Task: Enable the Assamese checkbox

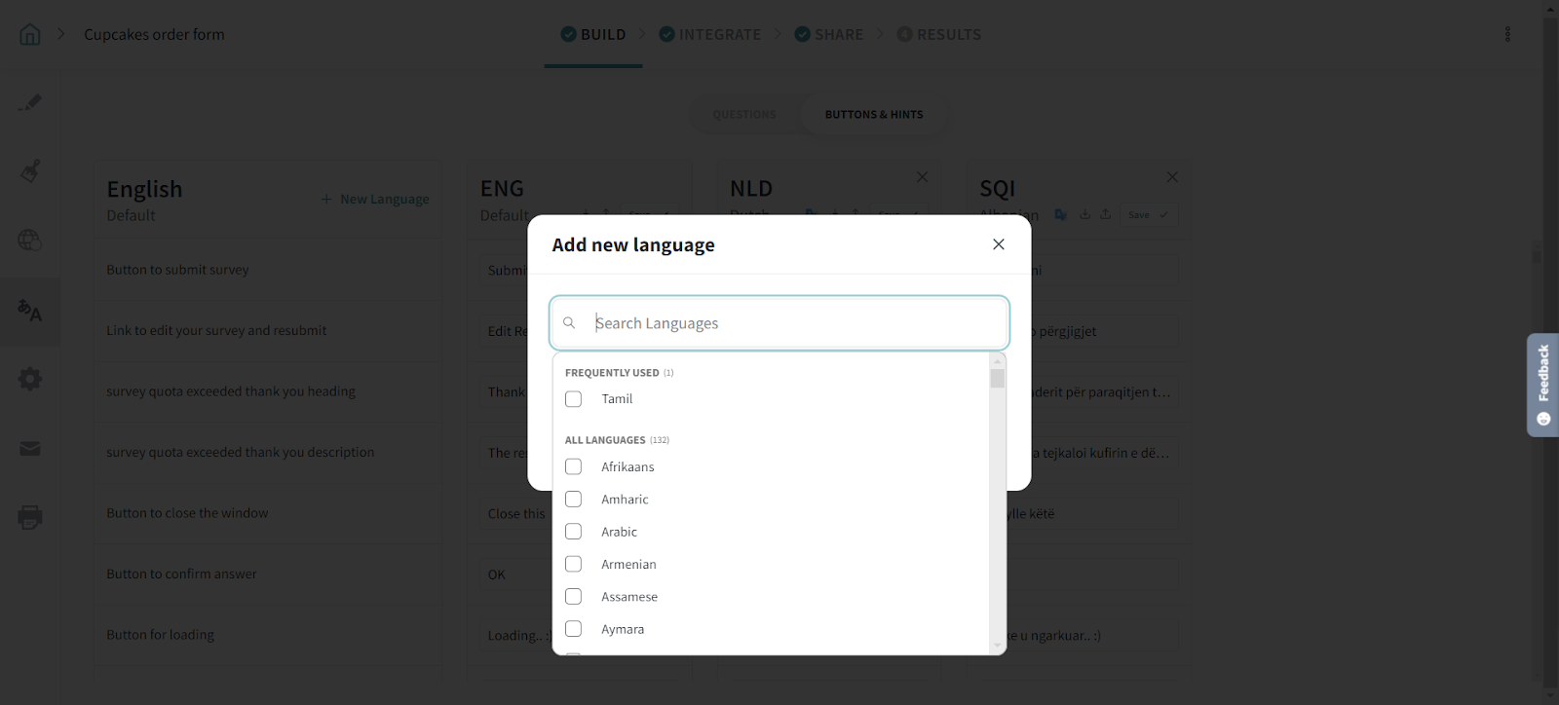Action: (x=574, y=597)
